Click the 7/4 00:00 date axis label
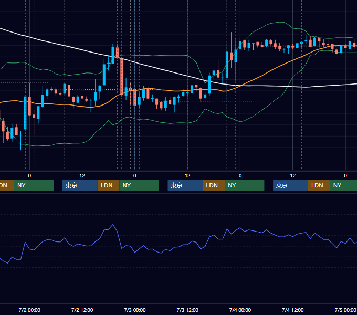This screenshot has height=315, width=357. pyautogui.click(x=240, y=310)
